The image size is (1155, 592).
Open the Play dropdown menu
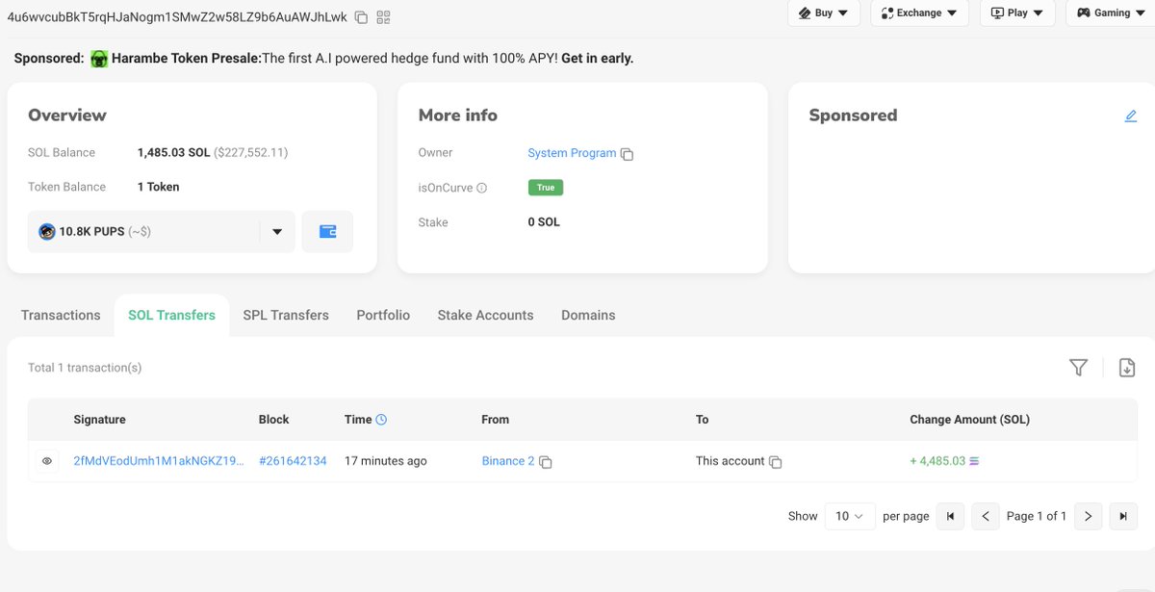click(1017, 13)
